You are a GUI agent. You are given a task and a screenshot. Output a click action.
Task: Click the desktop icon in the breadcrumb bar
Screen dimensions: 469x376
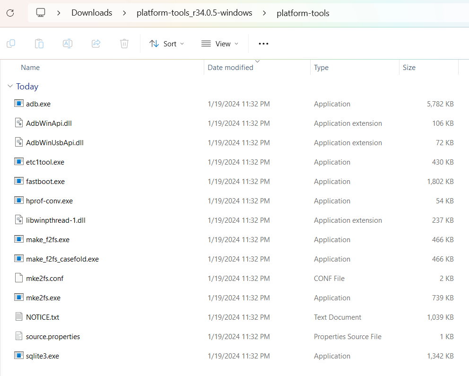click(41, 13)
